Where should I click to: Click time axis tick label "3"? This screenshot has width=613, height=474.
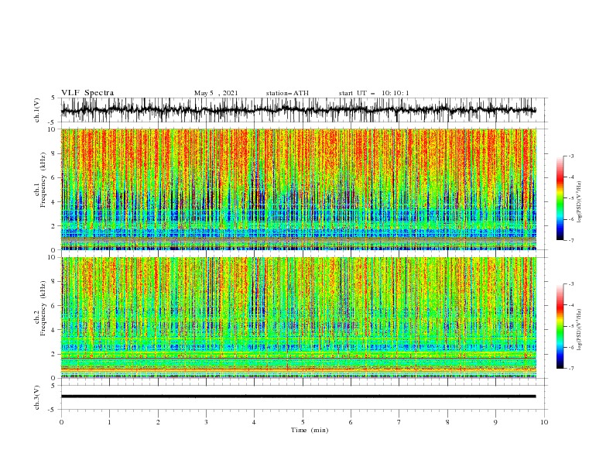[x=207, y=422]
